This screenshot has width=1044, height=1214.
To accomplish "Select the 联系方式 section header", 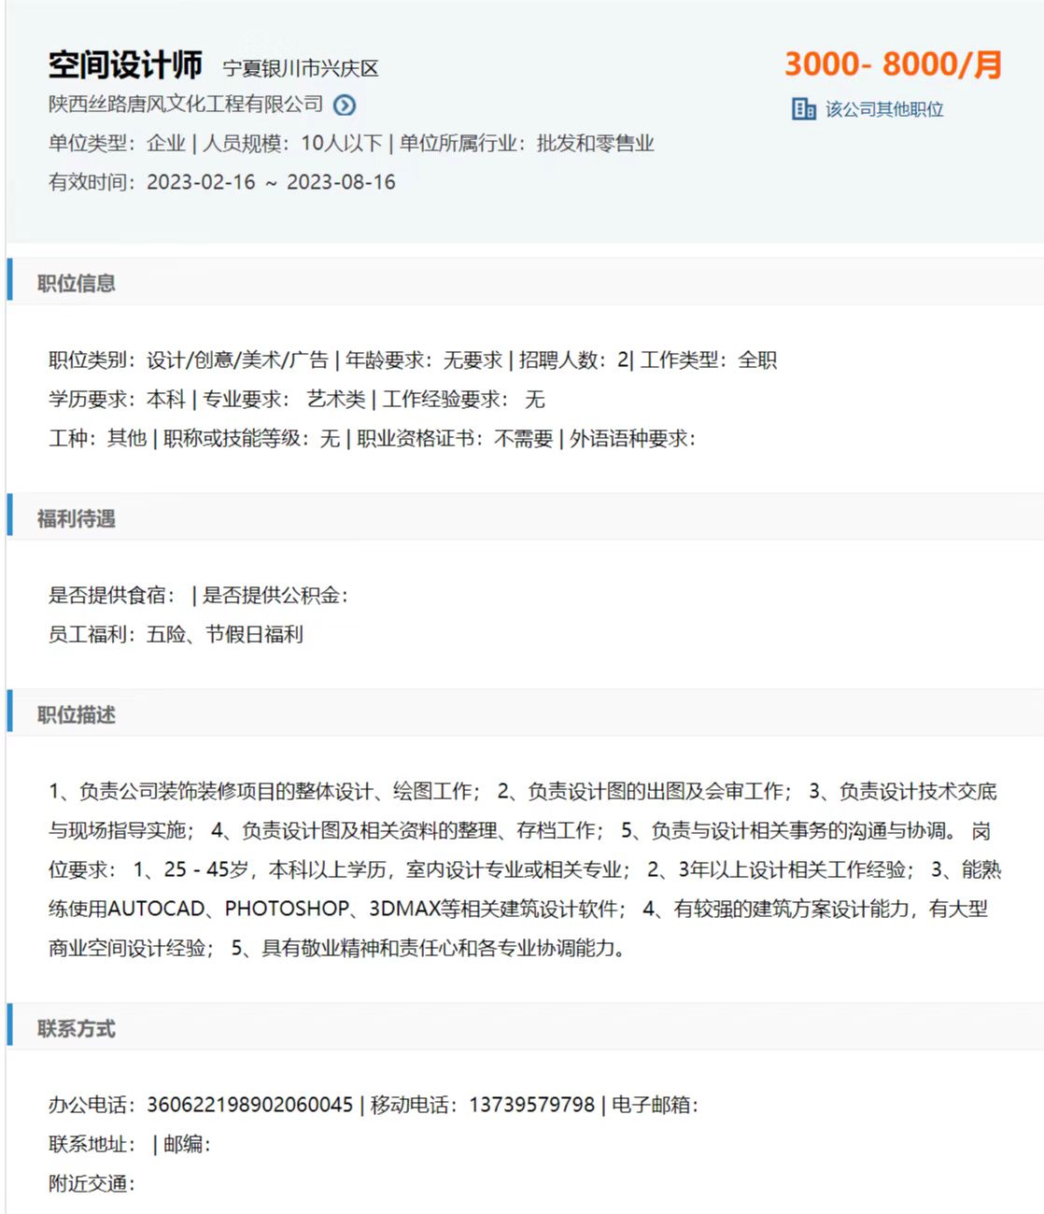I will 77,1028.
